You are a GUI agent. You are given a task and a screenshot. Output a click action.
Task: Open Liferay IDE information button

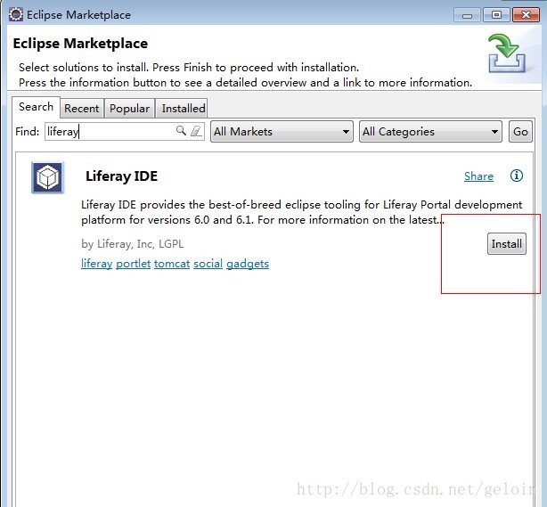point(517,176)
